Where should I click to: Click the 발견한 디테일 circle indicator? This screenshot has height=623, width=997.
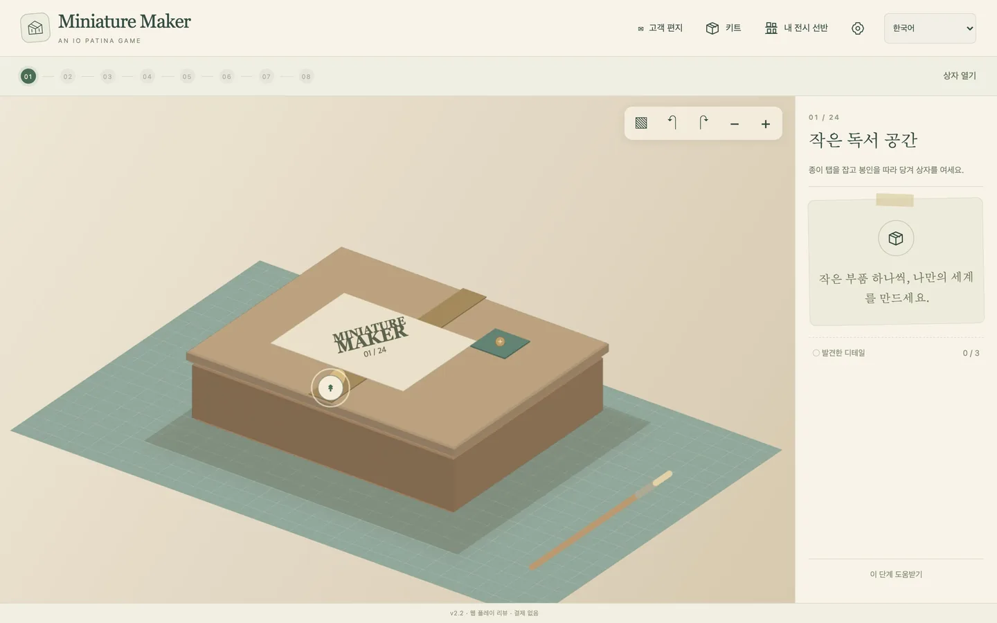click(x=816, y=353)
